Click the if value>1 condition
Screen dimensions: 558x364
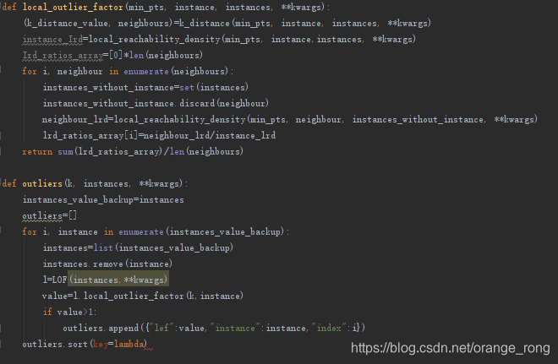[x=69, y=312]
